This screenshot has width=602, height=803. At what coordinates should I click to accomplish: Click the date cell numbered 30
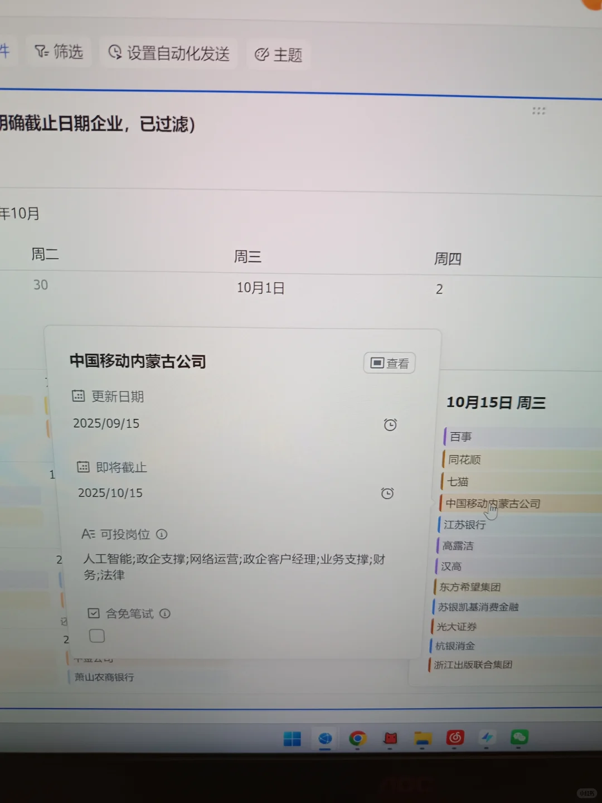coord(41,285)
